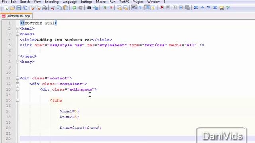Click the Replace icon
Image resolution: width=255 pixels, height=143 pixels.
click(x=96, y=8)
